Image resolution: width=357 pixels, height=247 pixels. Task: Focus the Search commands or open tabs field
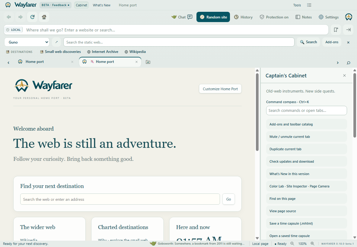[307, 111]
